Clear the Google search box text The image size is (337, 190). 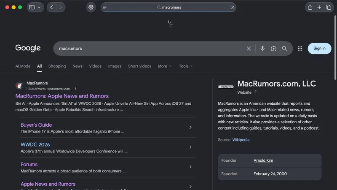[249, 49]
